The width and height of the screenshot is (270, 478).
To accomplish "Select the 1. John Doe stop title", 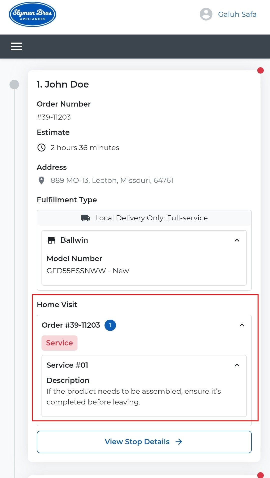I will (x=63, y=84).
